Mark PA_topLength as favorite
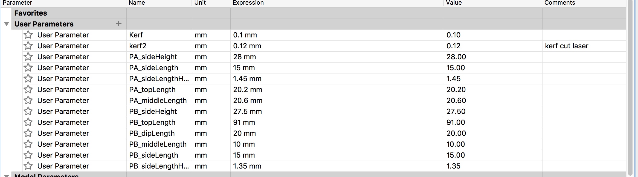Screen dimensions: 638x177 click(x=28, y=90)
